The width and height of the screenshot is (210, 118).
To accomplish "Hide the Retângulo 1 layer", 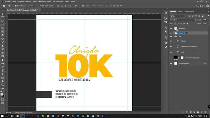I will point(171,29).
